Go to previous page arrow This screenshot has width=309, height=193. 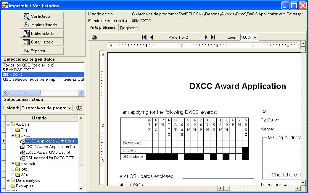point(152,37)
